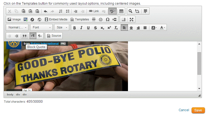Insert a table using the table icon
Viewport: 206px width, 117px height.
121,11
